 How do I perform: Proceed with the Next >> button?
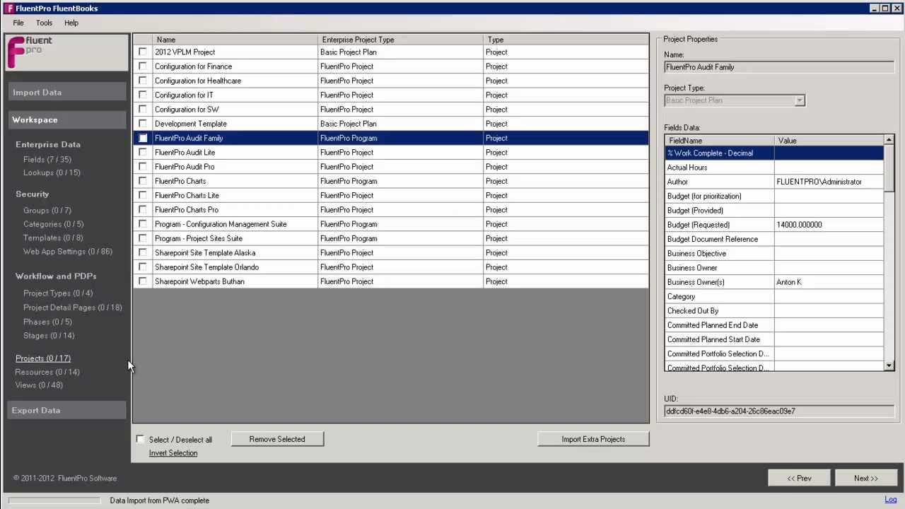click(865, 478)
